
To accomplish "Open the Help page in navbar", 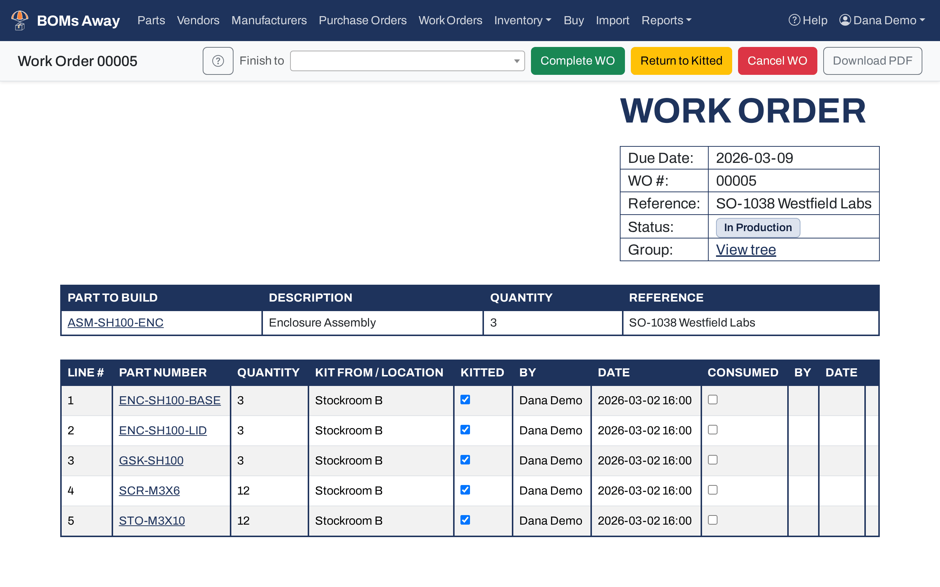I will [808, 20].
